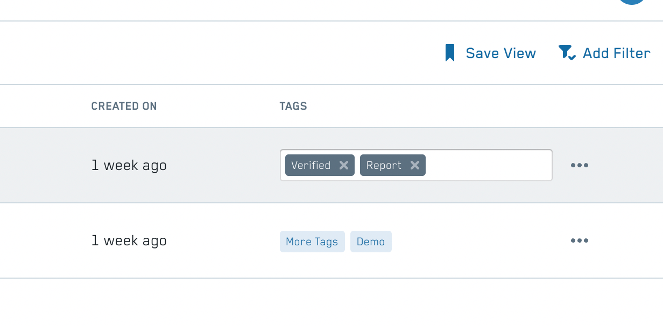Remove the Report tag with its X

point(414,165)
